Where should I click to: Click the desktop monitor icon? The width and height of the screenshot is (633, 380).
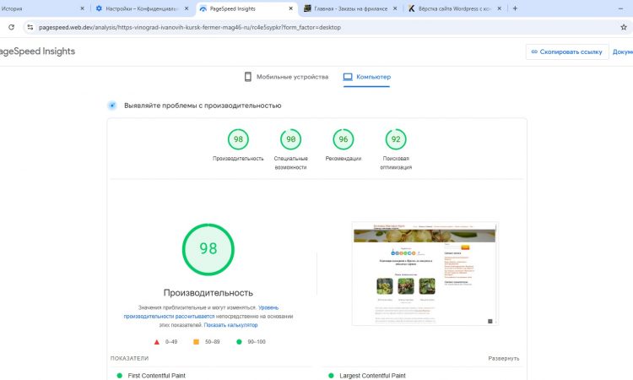click(x=348, y=77)
